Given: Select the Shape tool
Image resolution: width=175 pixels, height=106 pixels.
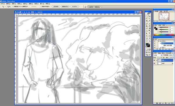Looking at the screenshot, I should [149, 36].
